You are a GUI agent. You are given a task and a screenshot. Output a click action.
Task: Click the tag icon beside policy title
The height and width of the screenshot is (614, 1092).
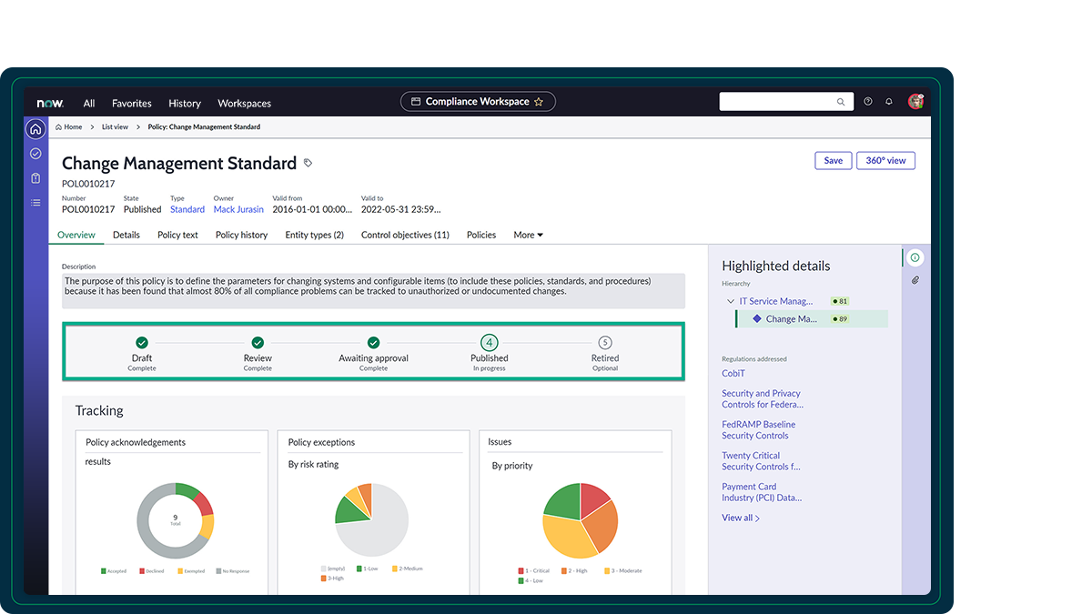[x=308, y=164]
